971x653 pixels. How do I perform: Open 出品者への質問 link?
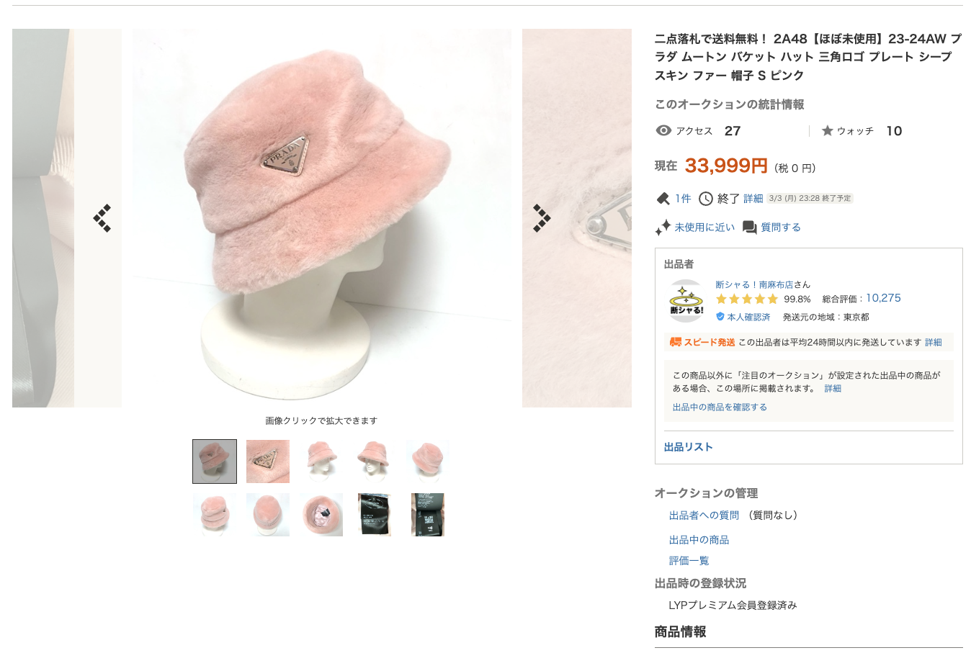pos(704,515)
